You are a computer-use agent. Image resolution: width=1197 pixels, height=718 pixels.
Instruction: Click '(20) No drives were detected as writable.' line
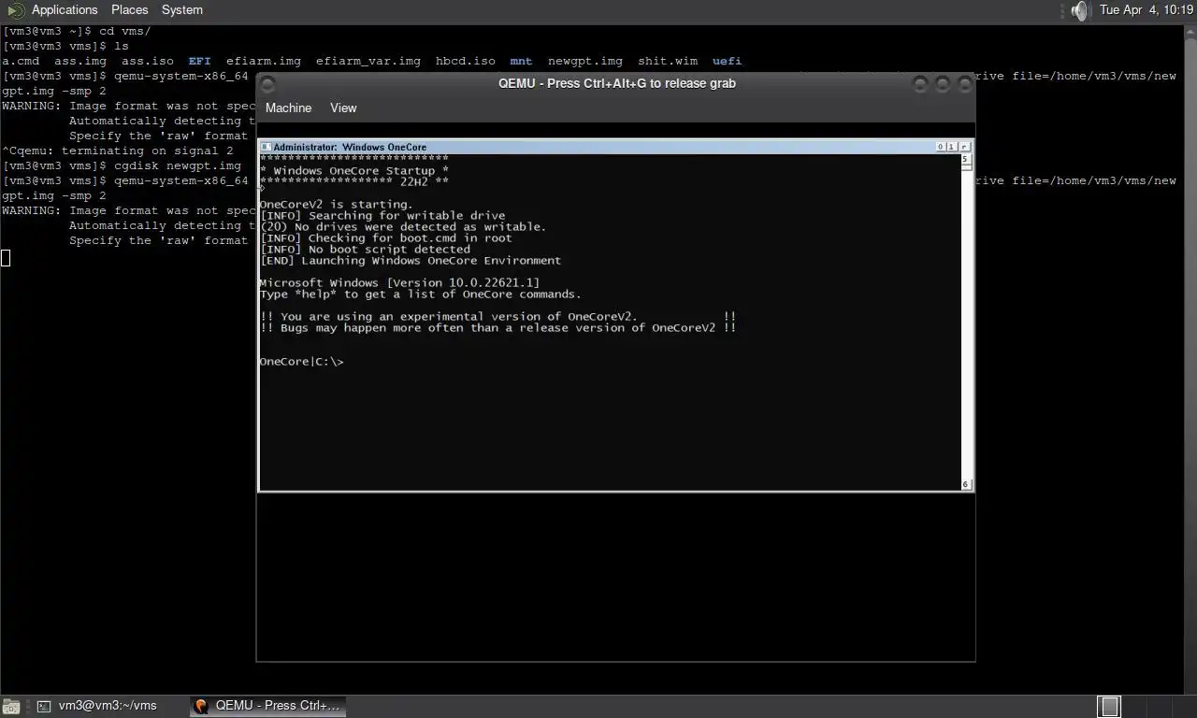[x=403, y=227]
